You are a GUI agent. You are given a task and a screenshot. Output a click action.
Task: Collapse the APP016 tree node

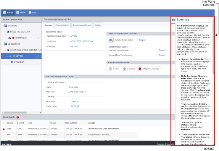8,56
